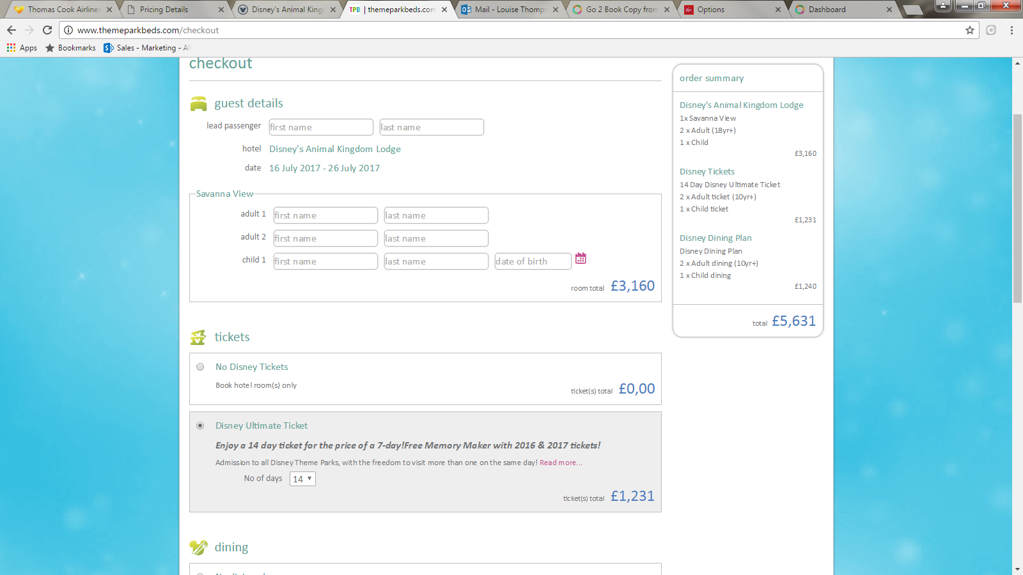View site information icon in address bar
This screenshot has width=1023, height=575.
[x=68, y=30]
